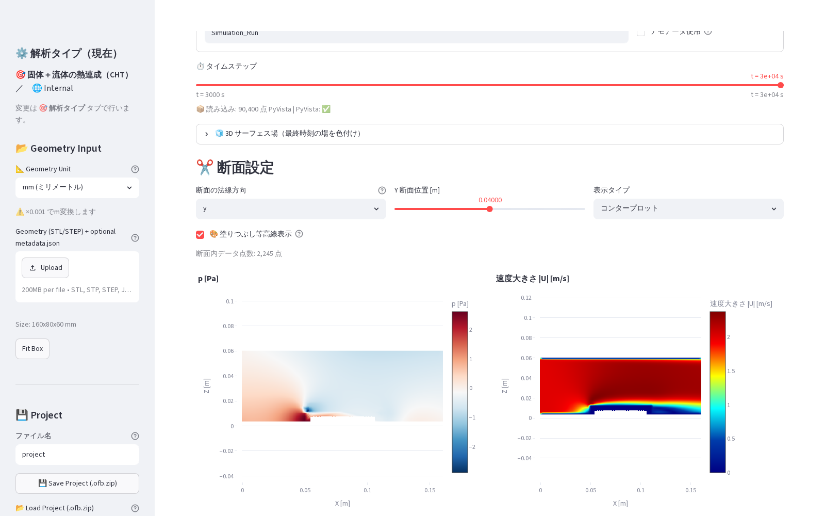Click the partially visible help icon near top checkbox

(x=708, y=32)
